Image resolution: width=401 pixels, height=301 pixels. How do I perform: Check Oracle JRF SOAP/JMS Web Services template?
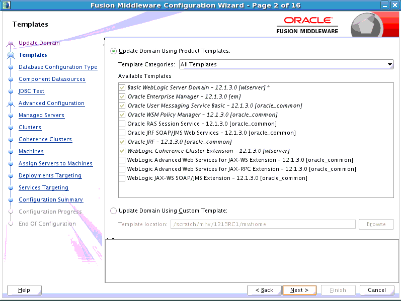coord(122,133)
